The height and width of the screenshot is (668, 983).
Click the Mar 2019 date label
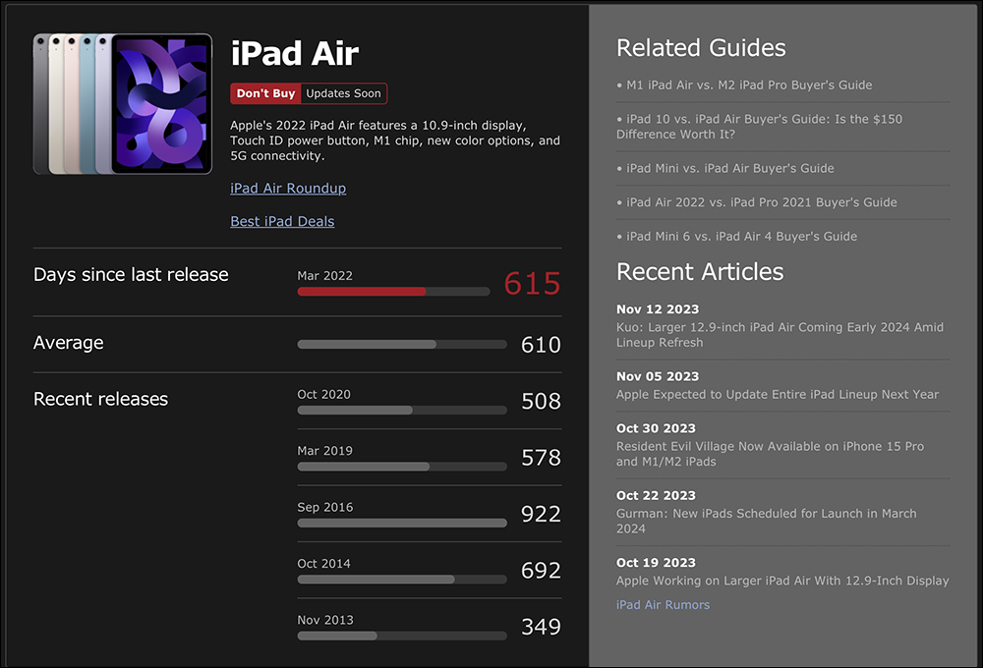point(324,451)
